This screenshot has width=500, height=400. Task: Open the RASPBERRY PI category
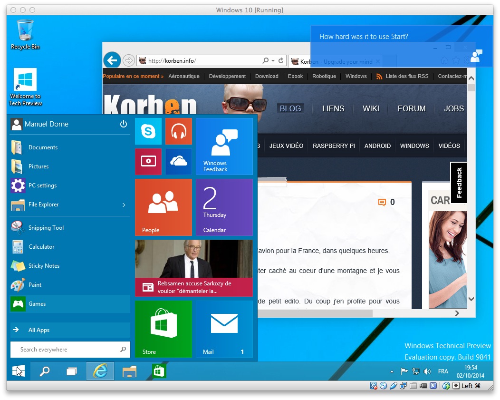click(x=334, y=146)
